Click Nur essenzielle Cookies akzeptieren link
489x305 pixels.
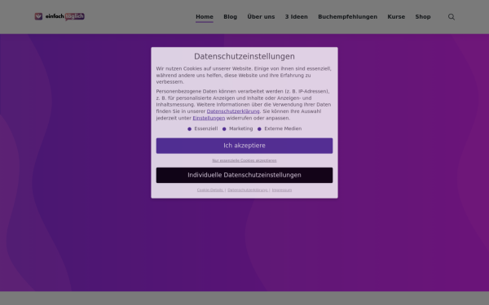(x=244, y=160)
